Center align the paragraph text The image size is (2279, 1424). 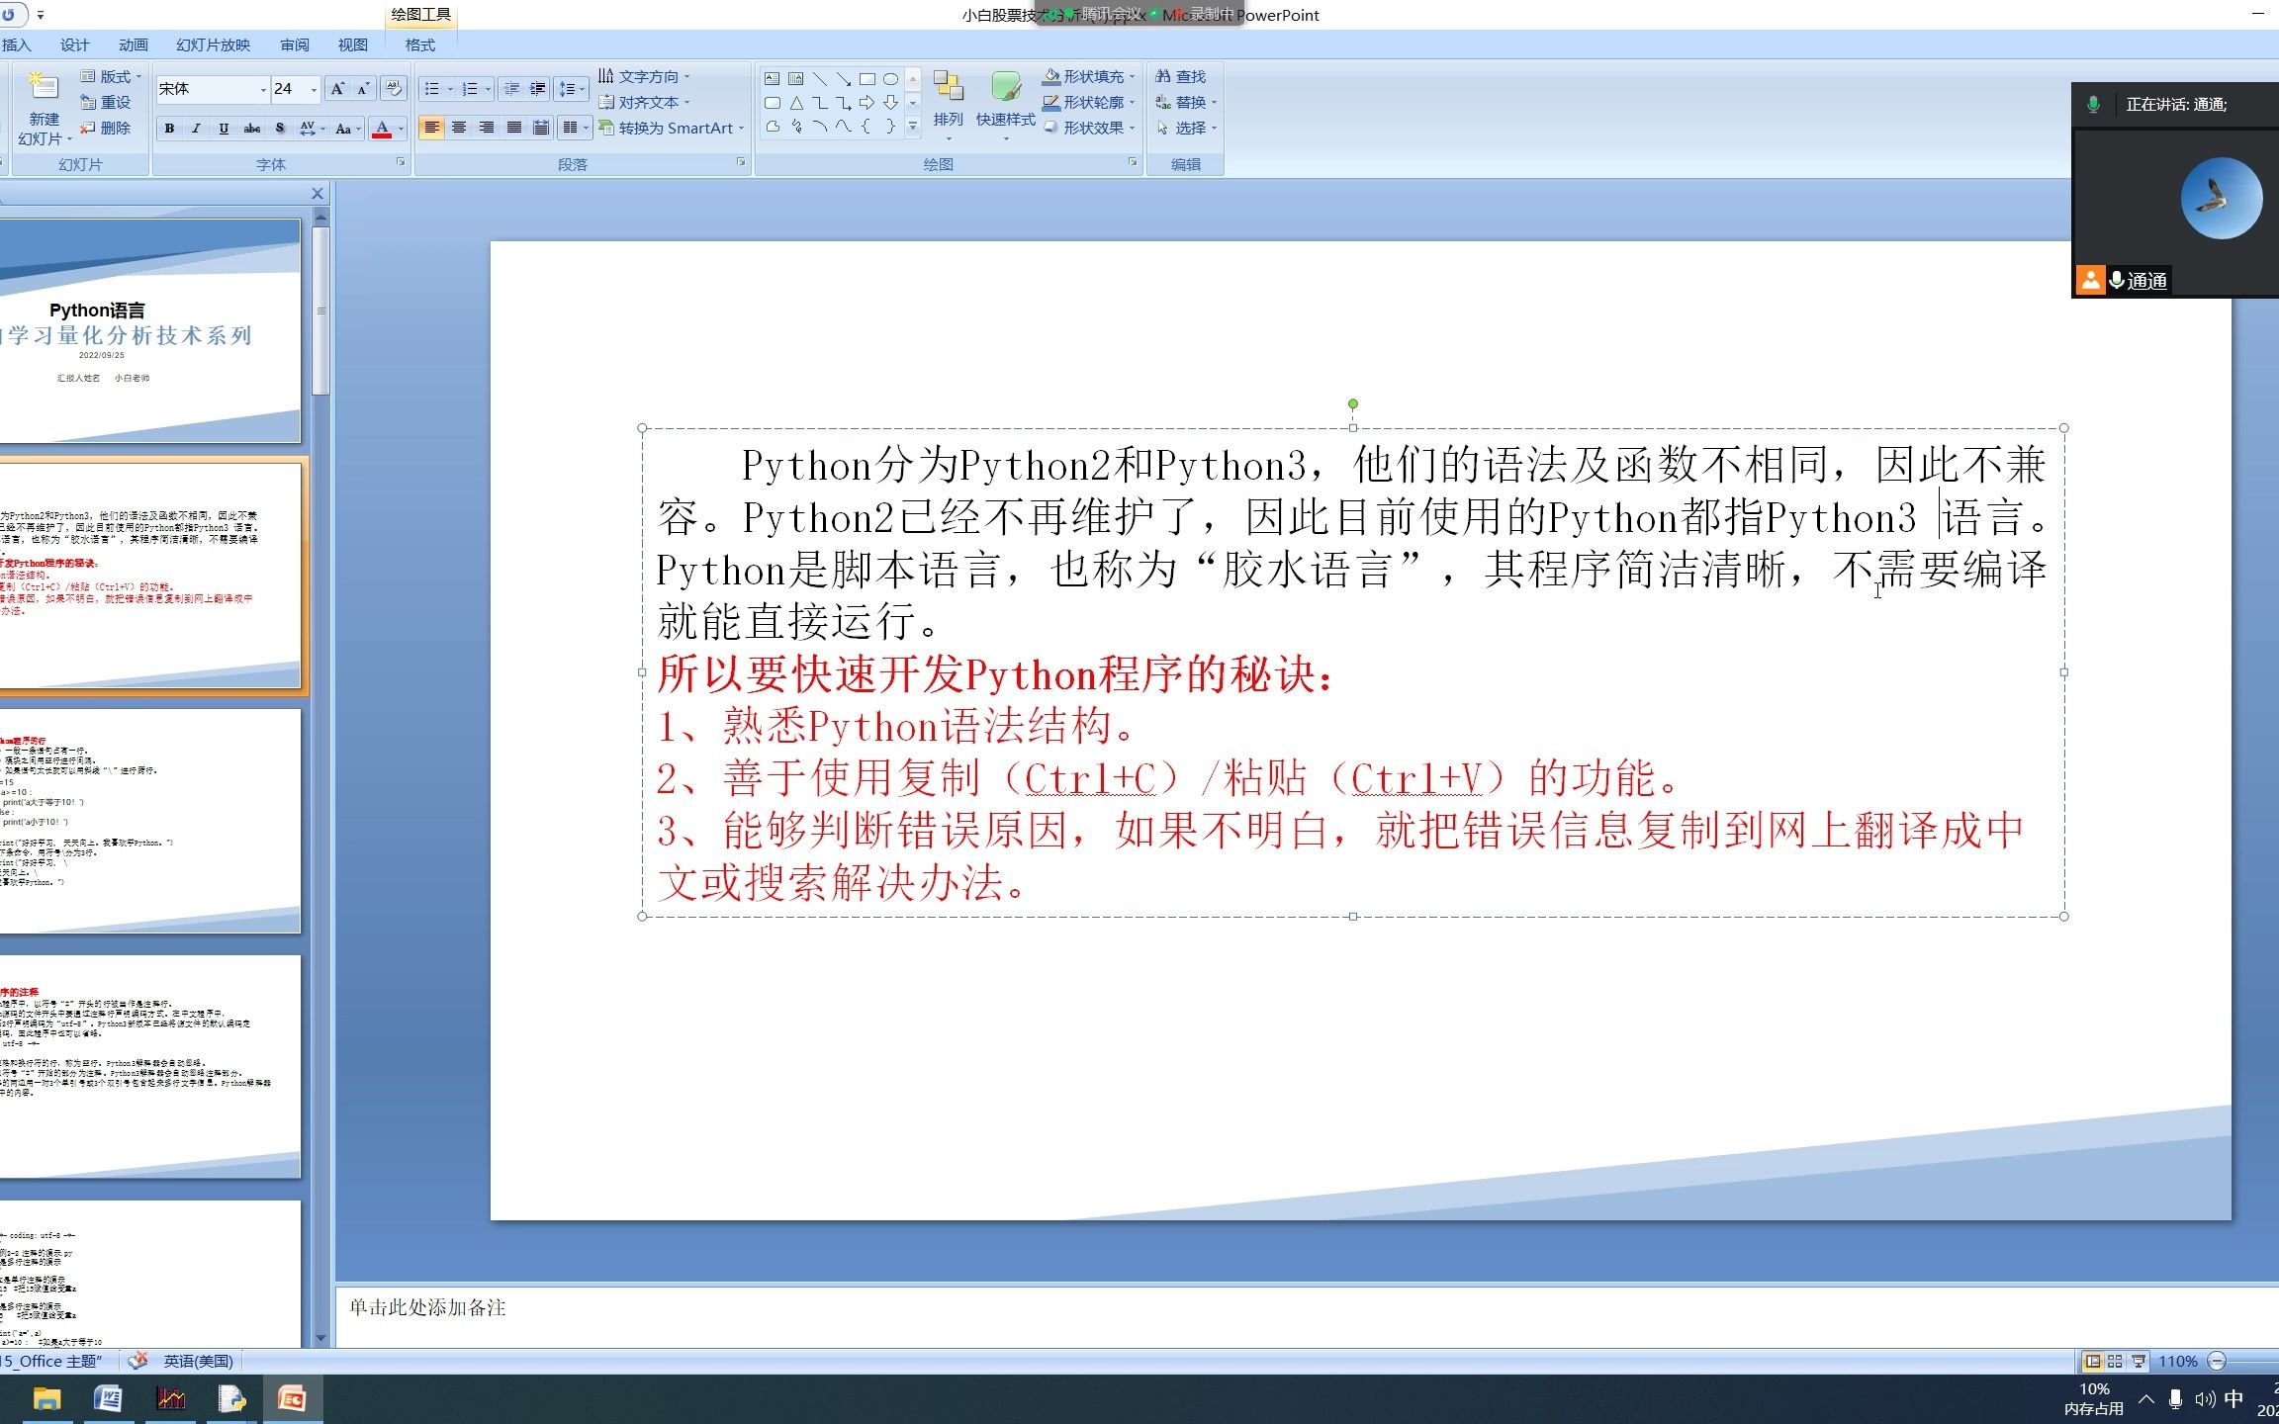459,128
